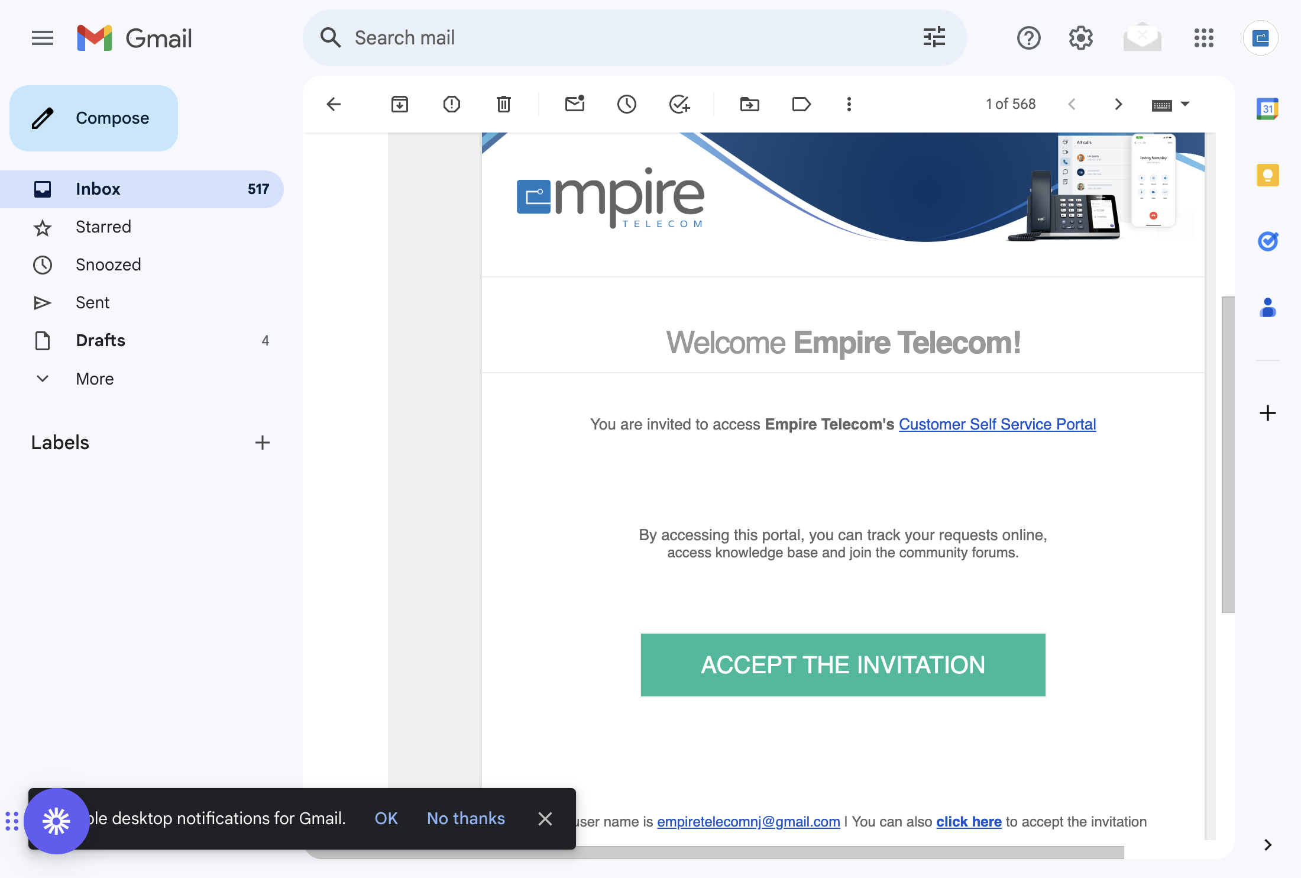The image size is (1301, 878).
Task: Add this email to Tasks
Action: tap(679, 104)
